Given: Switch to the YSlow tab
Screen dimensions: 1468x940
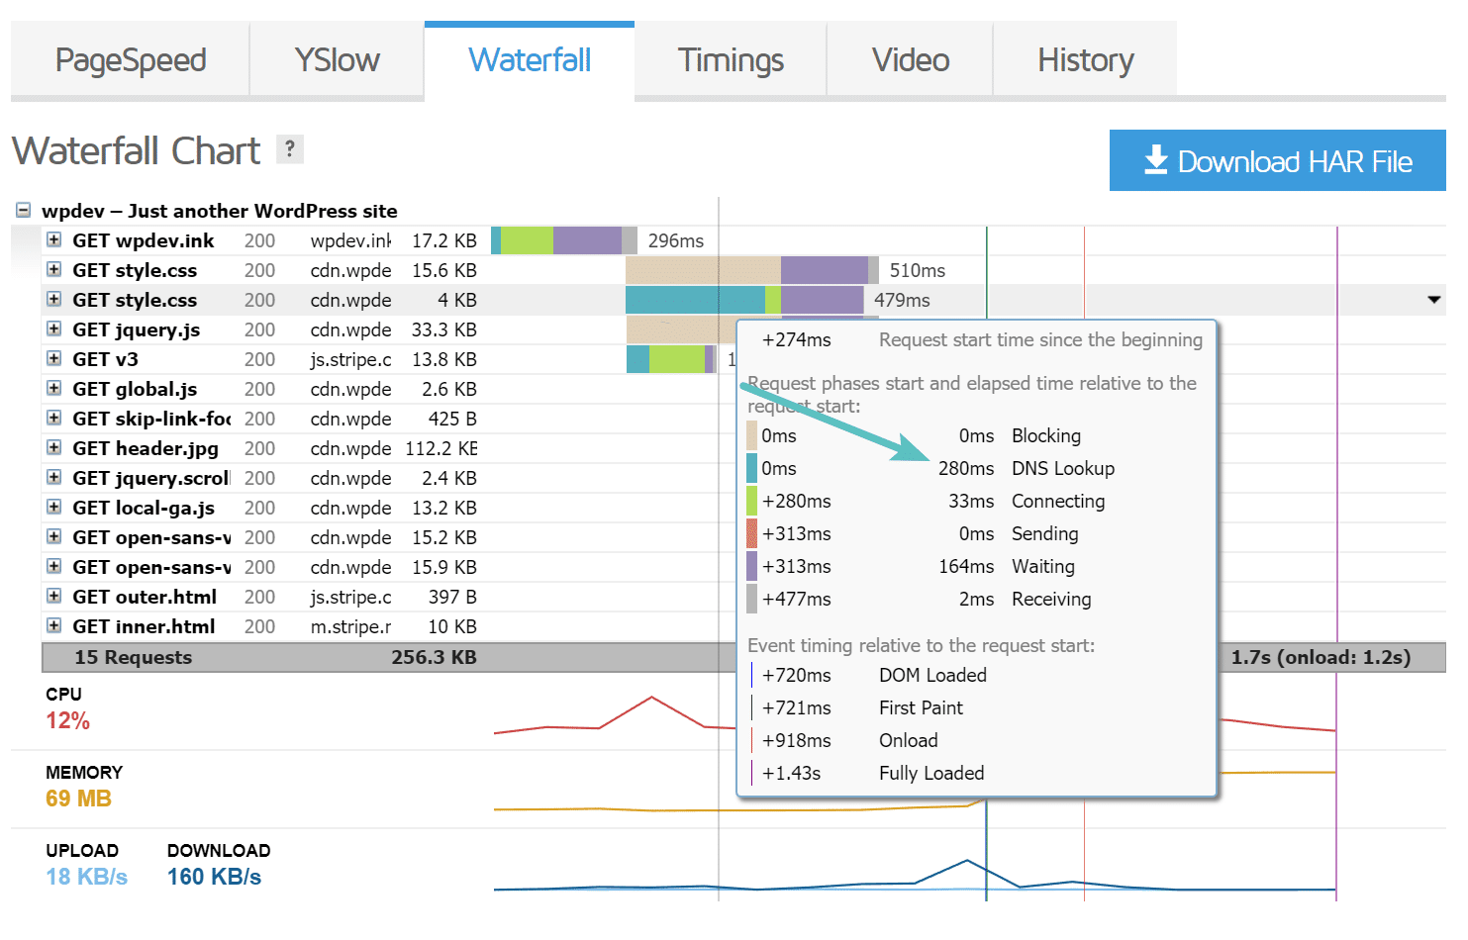Looking at the screenshot, I should (x=336, y=59).
